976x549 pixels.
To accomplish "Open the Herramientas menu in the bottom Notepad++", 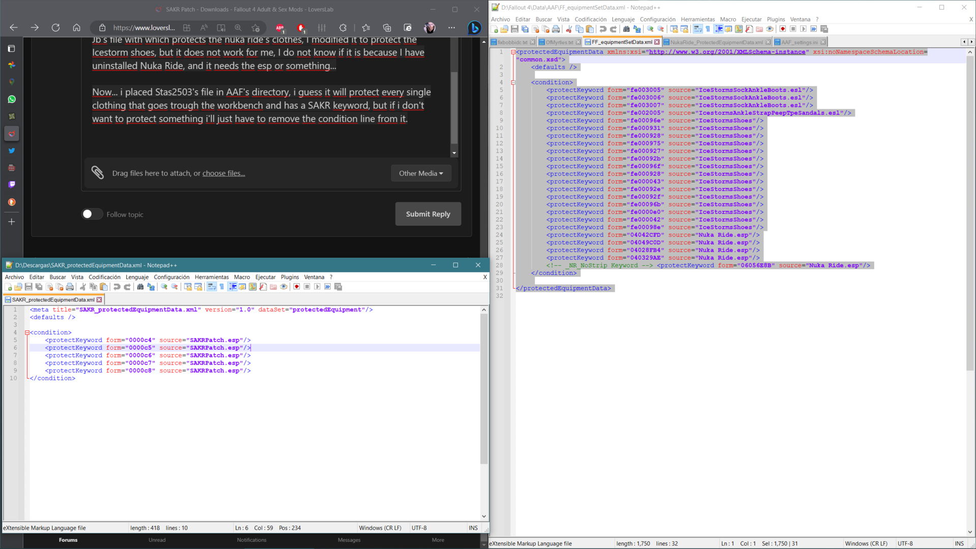I will [211, 277].
